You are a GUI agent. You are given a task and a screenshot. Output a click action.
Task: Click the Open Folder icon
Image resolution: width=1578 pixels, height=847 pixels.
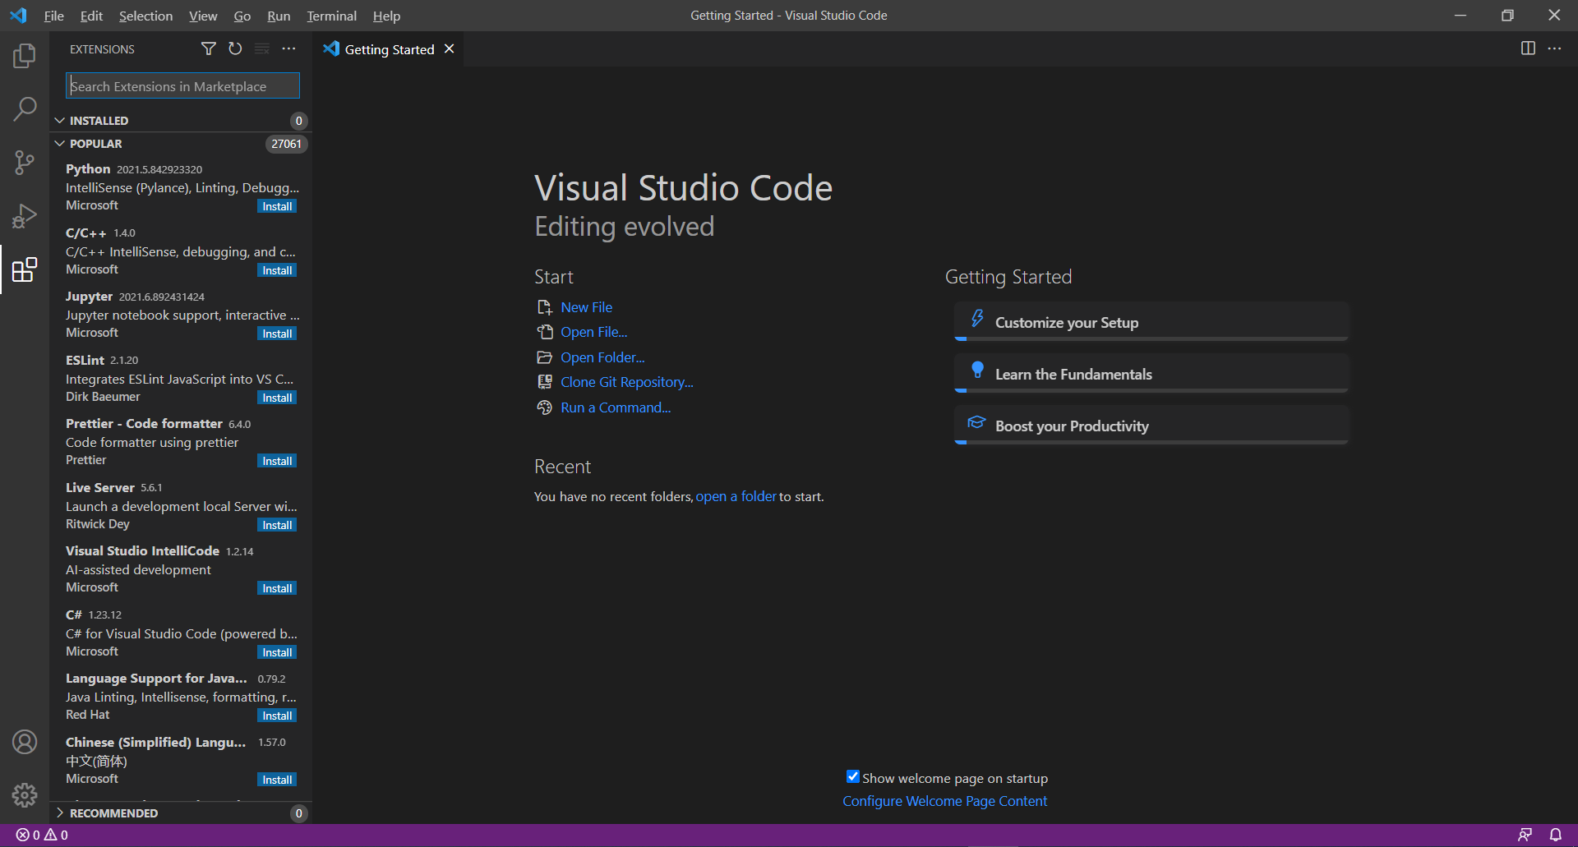point(544,357)
